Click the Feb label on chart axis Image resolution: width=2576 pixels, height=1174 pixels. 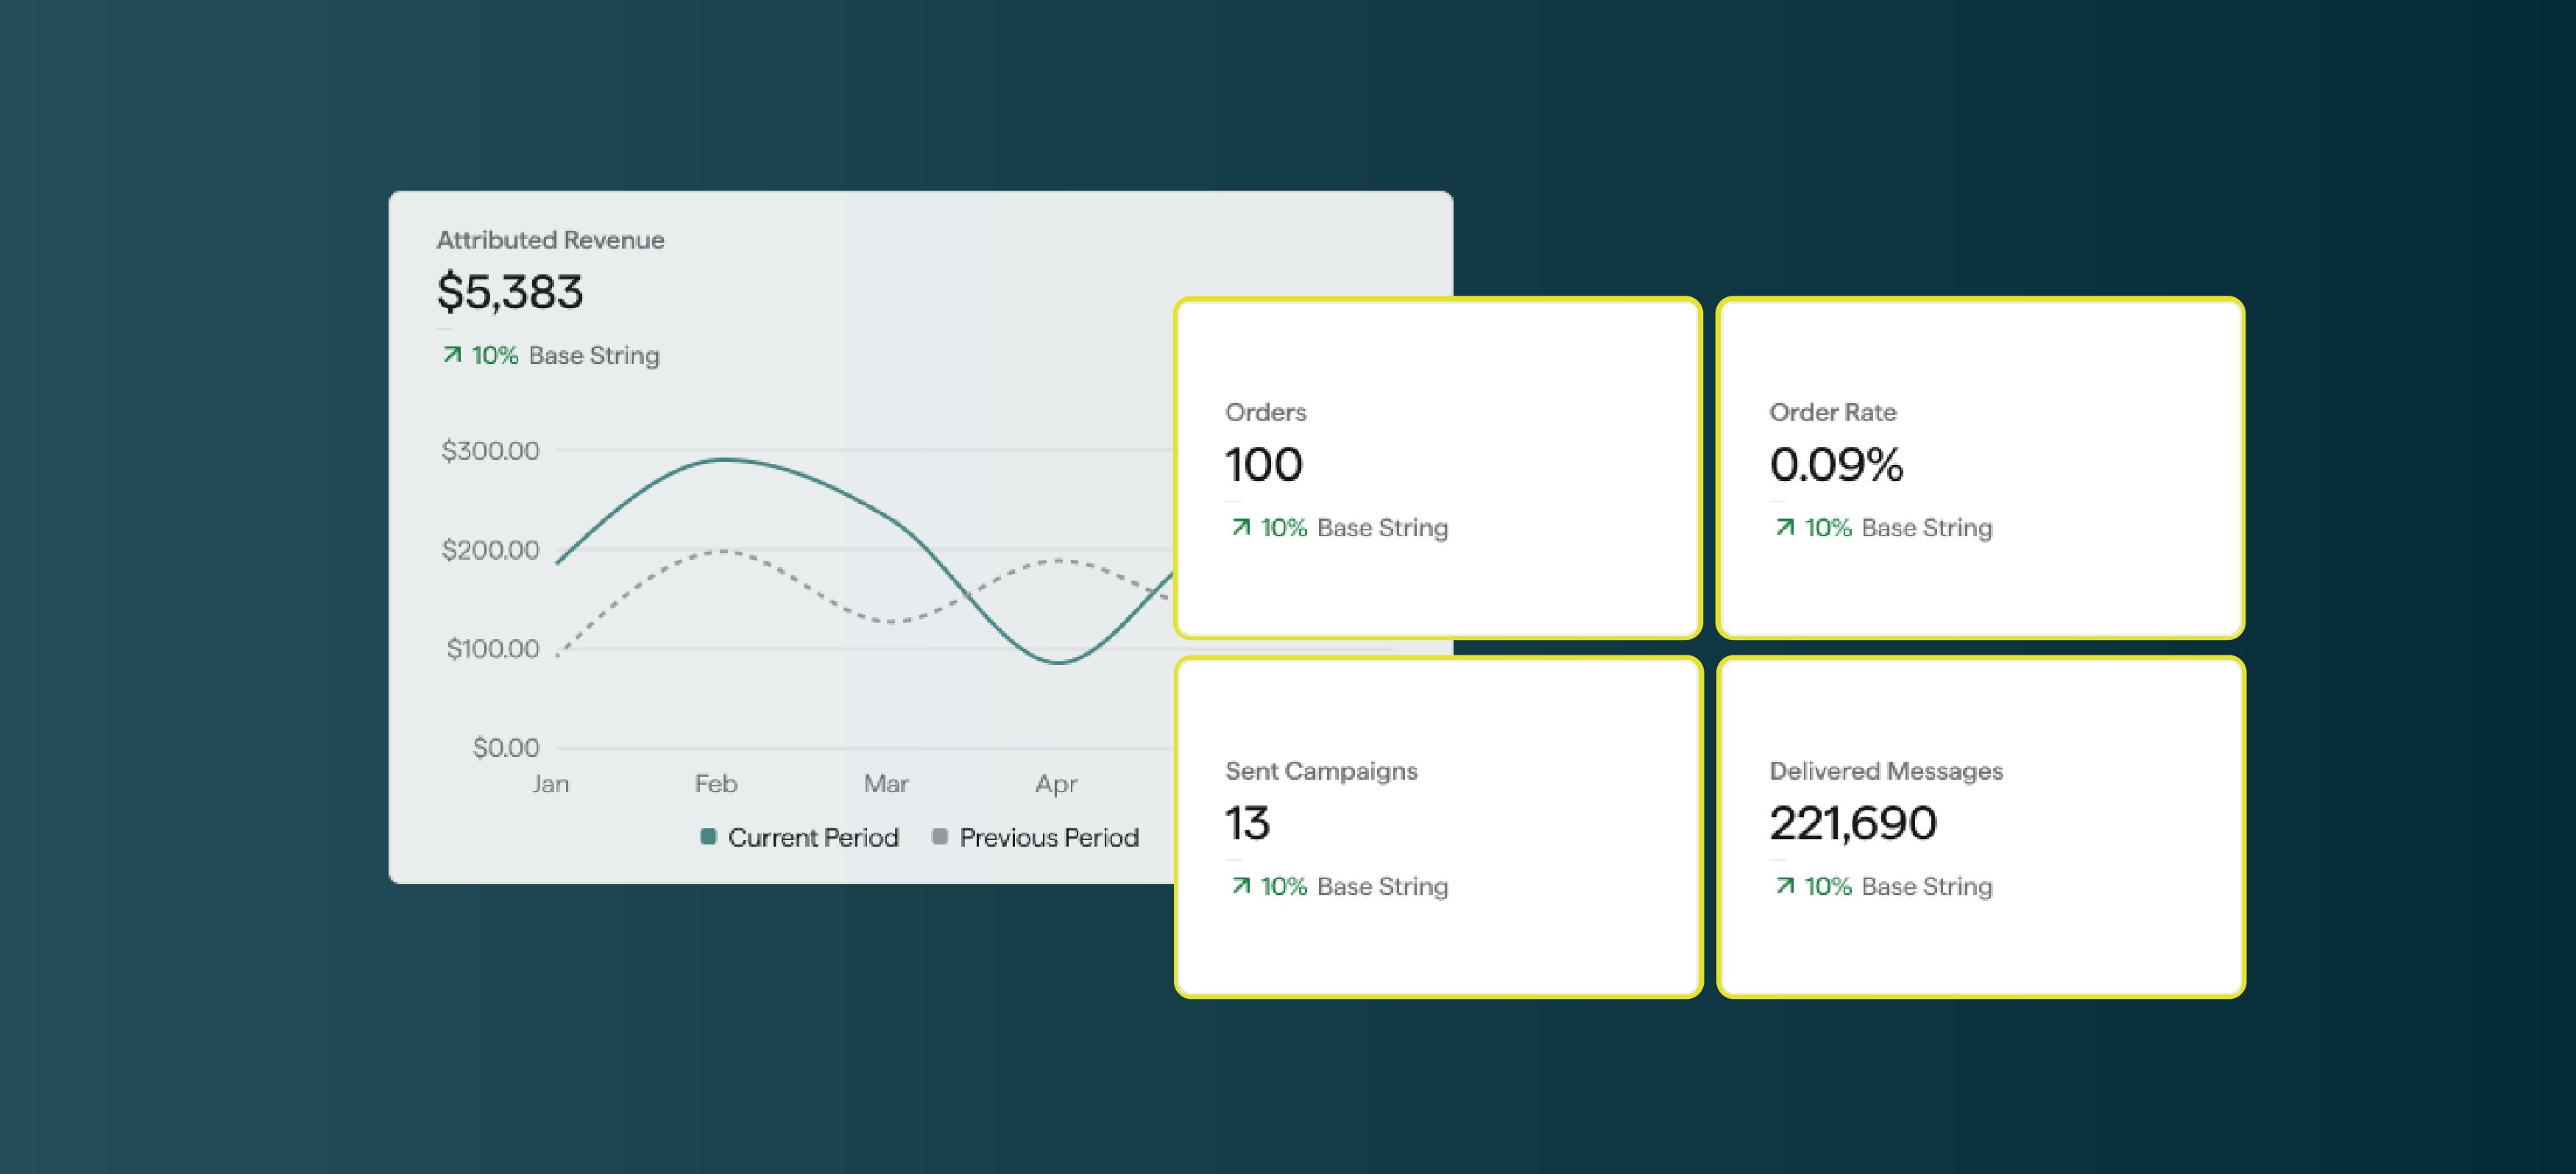click(x=715, y=783)
